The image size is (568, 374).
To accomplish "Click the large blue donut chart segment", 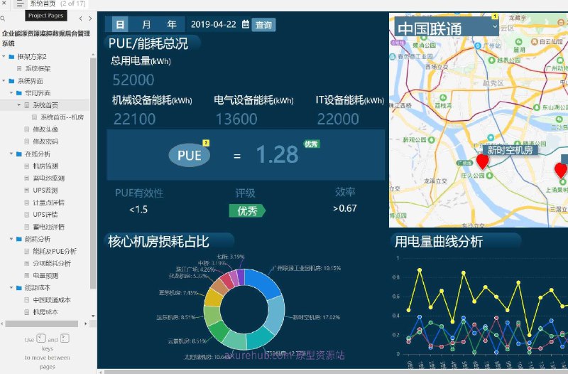I will [x=265, y=282].
